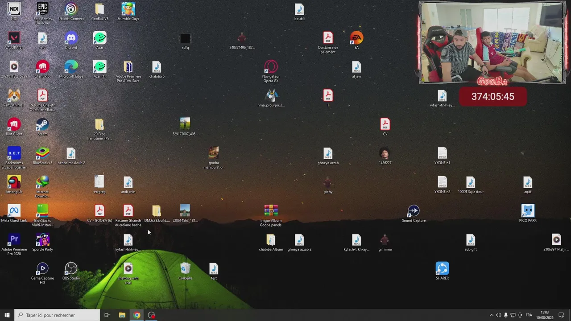571x321 pixels.
Task: Select the boubli MP3 file
Action: coord(299,9)
